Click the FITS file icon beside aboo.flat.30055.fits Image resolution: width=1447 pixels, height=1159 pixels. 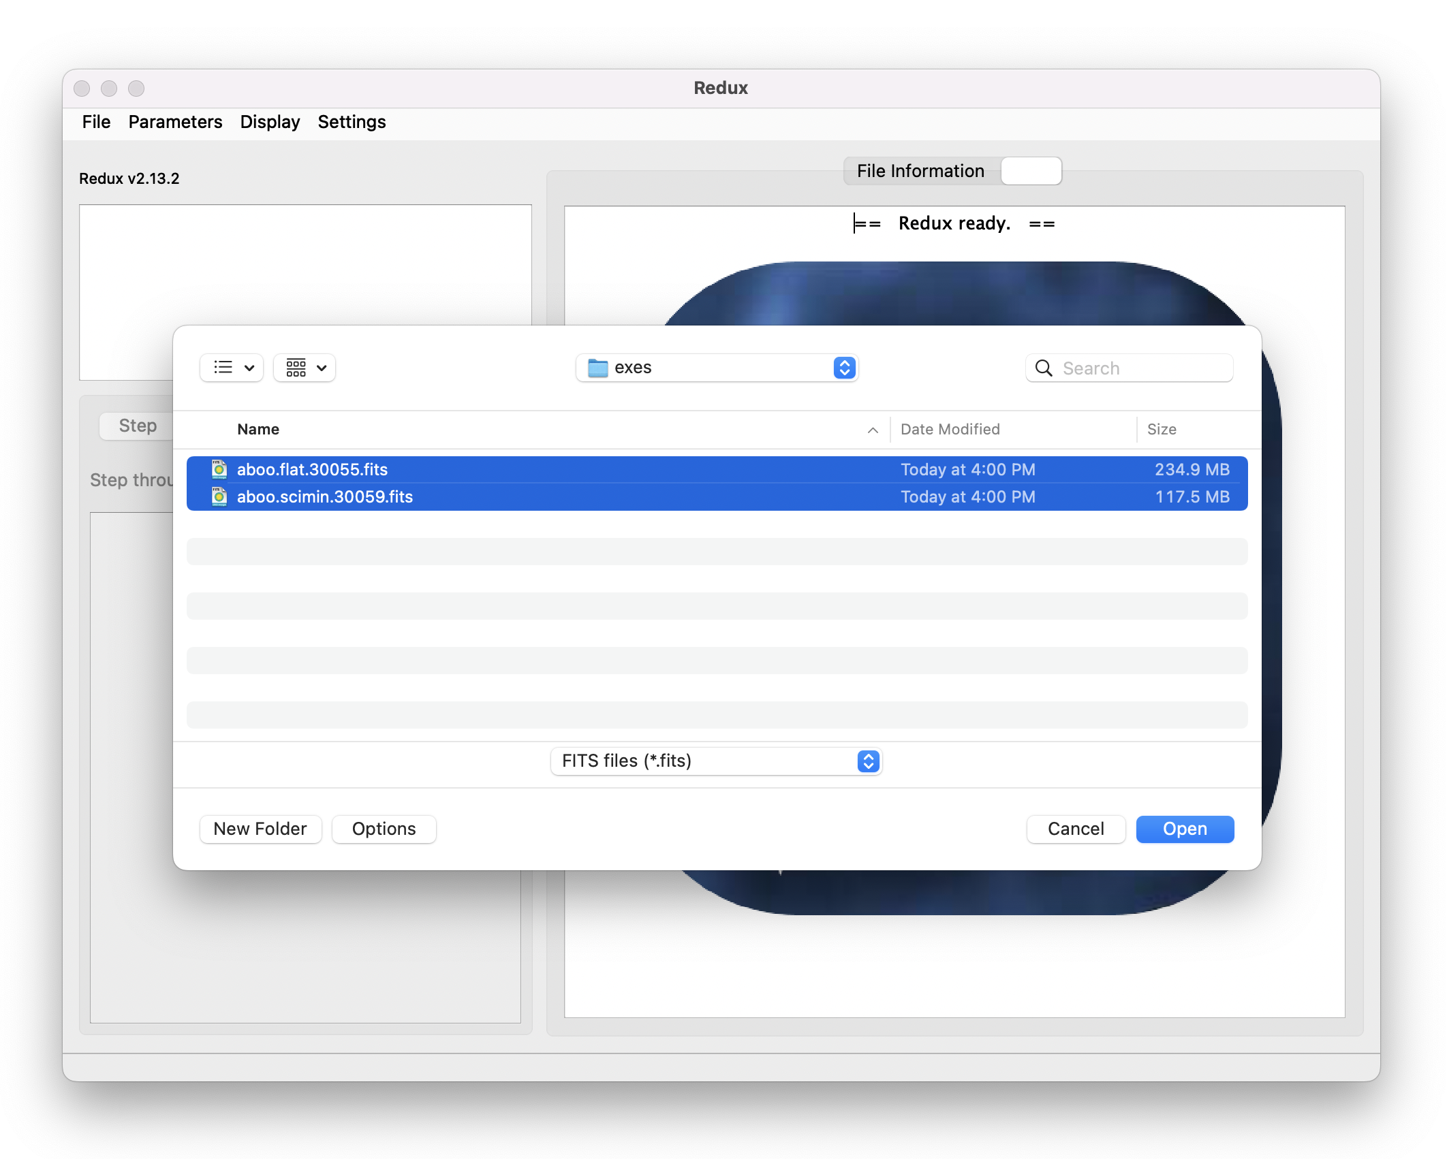point(219,469)
